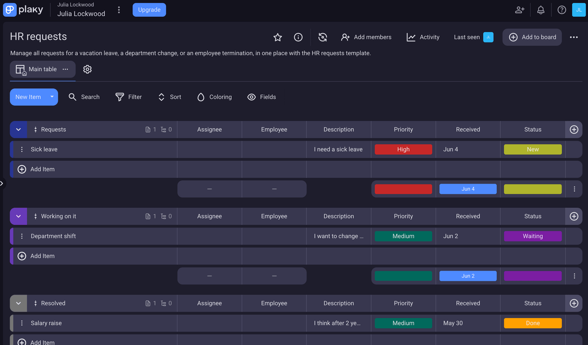Star the HR requests board as favorite
Screen dimensions: 588x345
pyautogui.click(x=277, y=37)
